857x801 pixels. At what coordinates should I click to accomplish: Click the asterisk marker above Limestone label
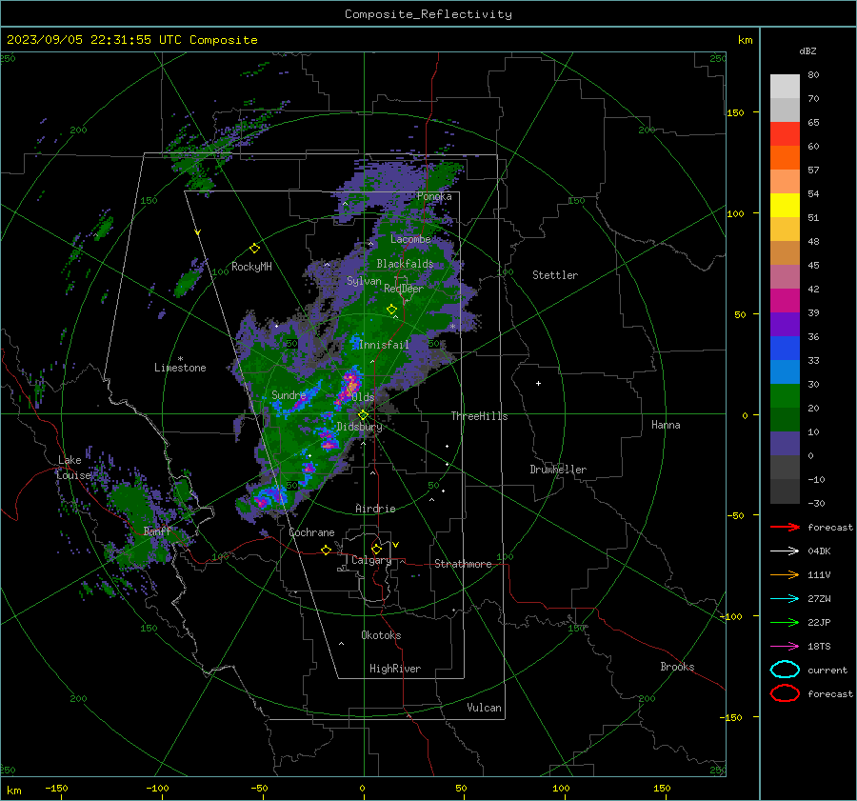180,359
